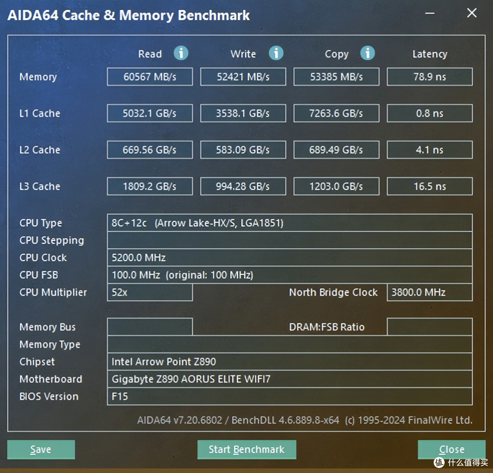Click the Read column header
Viewport: 493px width, 473px height.
150,54
